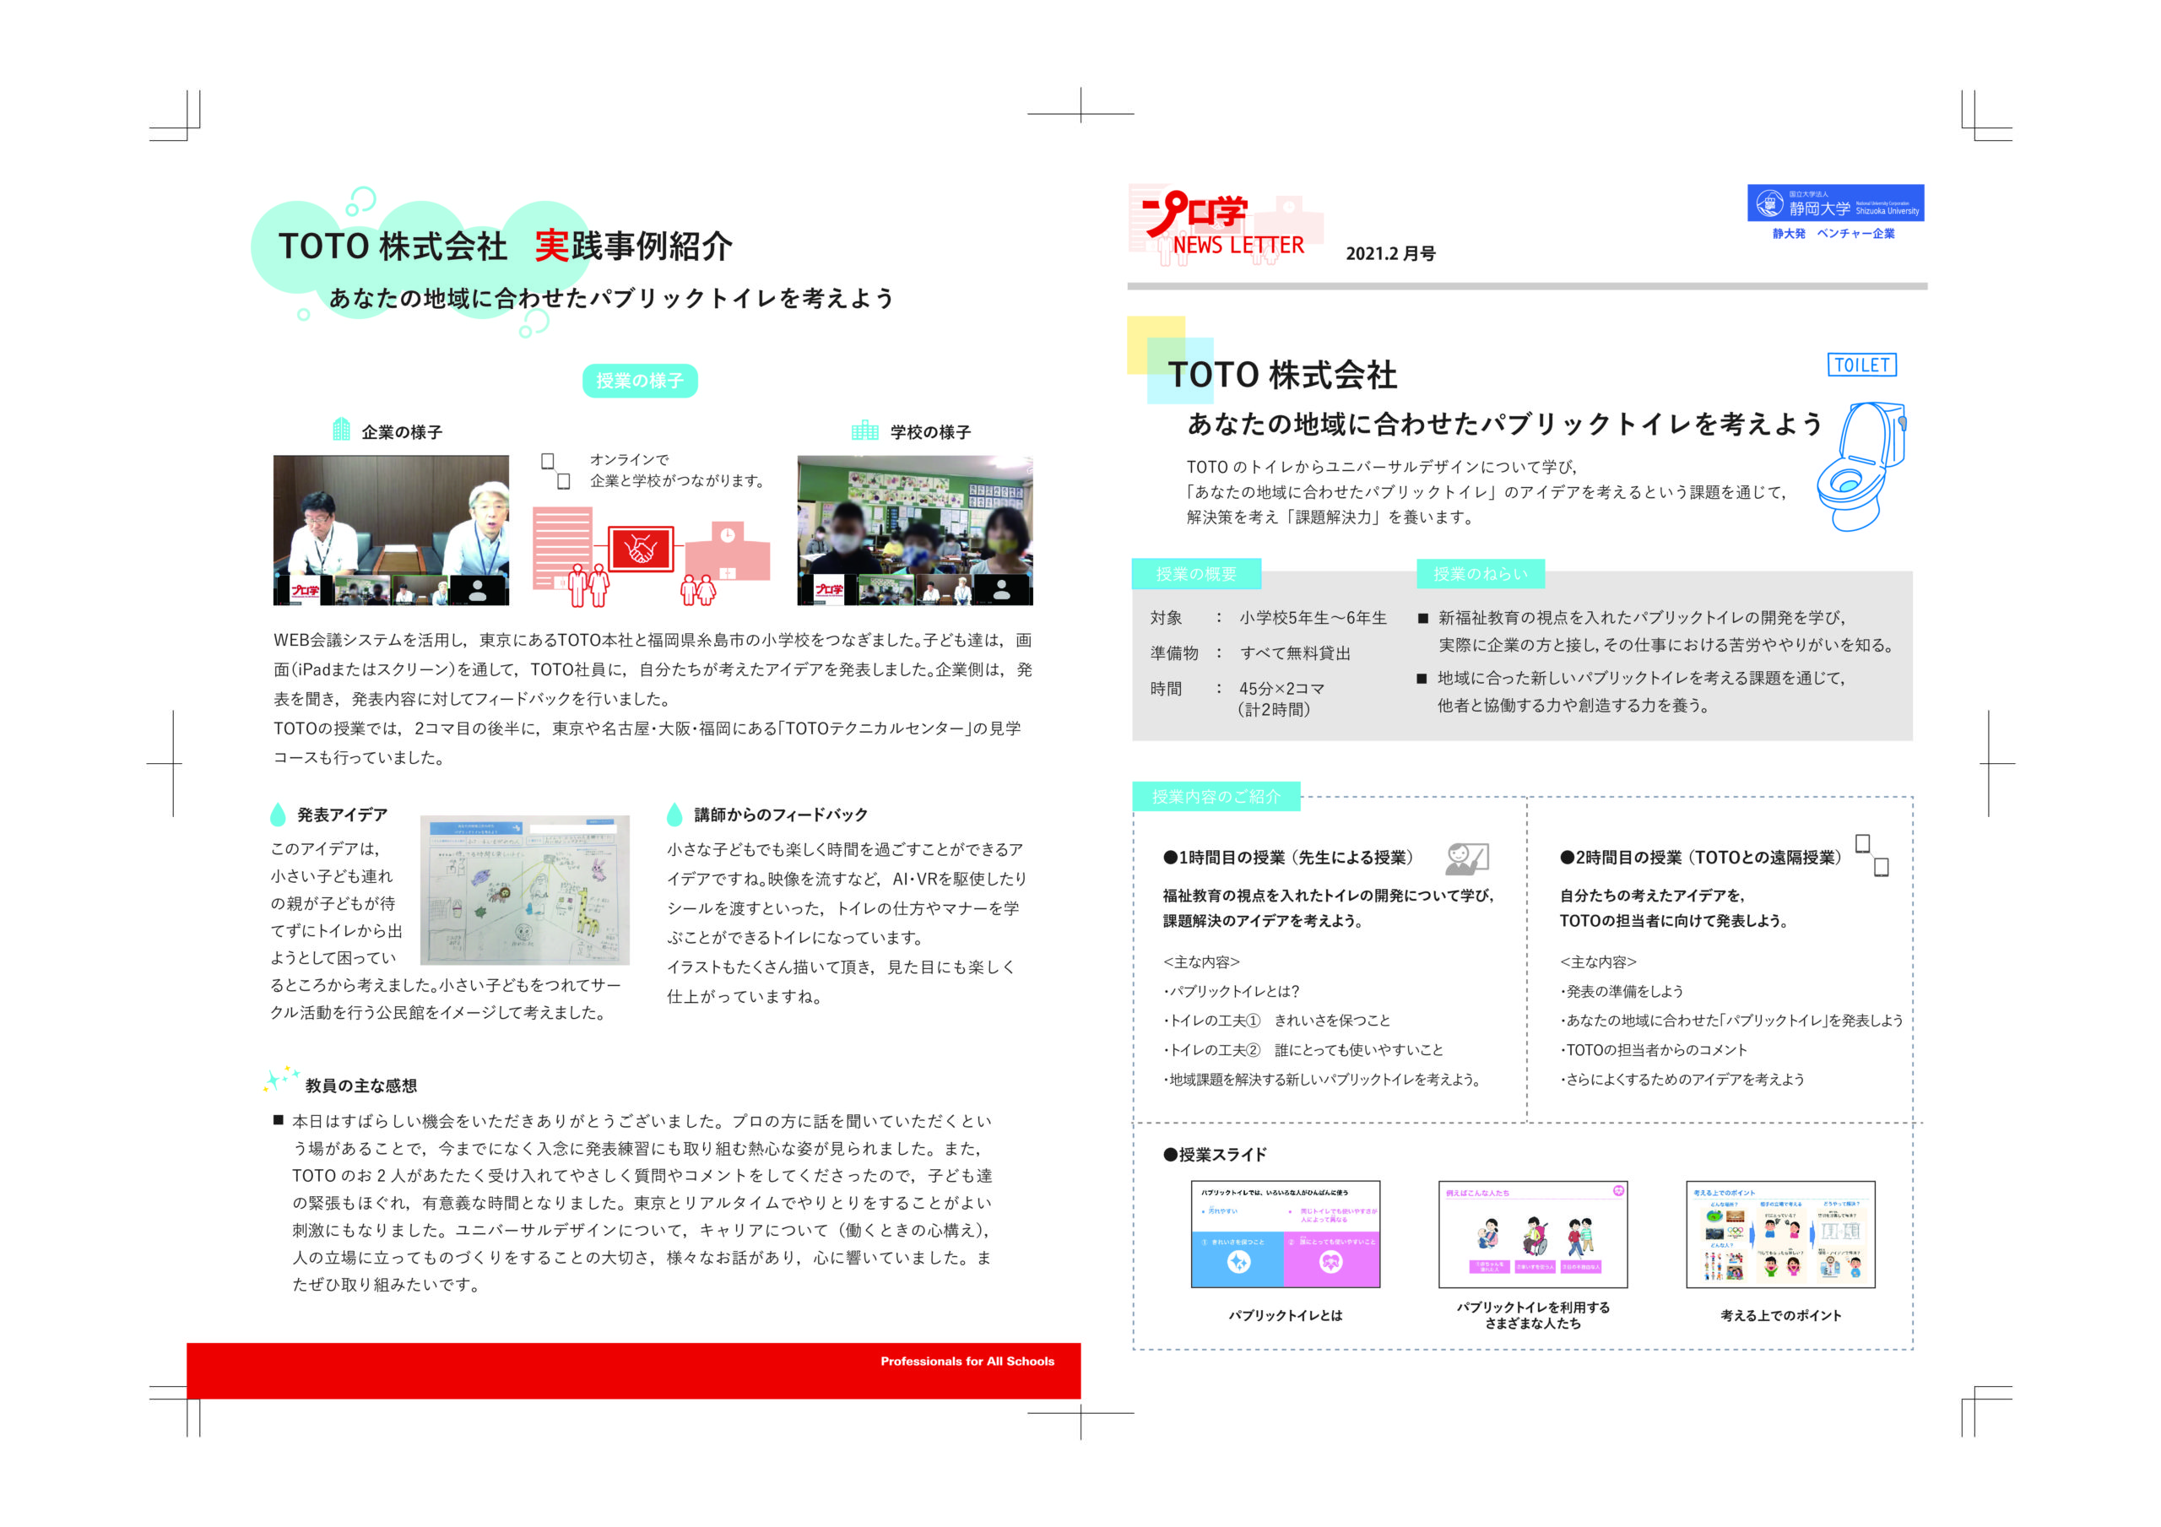Image resolution: width=2161 pixels, height=1527 pixels.
Task: Open the 考える上でのポイント slide thumbnail
Action: (x=1779, y=1234)
